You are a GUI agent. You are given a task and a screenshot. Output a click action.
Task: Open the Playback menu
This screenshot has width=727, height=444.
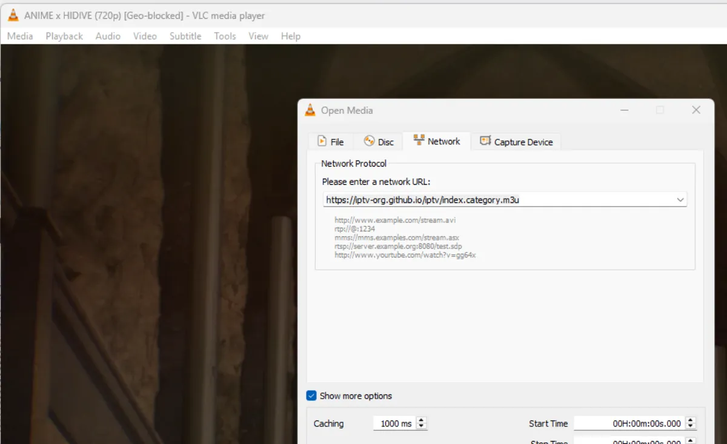point(64,36)
